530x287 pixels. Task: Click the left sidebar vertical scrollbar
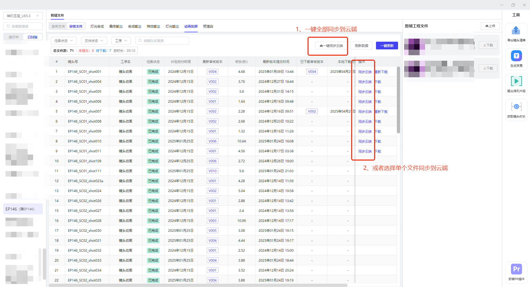pos(44,264)
